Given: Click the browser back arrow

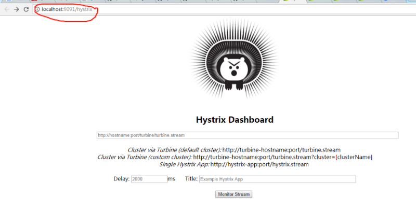Looking at the screenshot, I should tap(7, 9).
